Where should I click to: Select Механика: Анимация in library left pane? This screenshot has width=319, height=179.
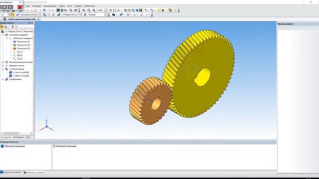pyautogui.click(x=14, y=146)
